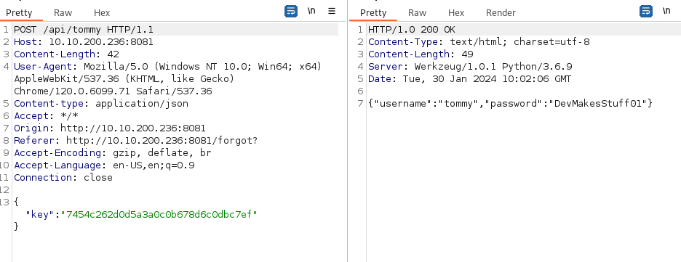
Task: Click the User-Agent header line
Action: tap(167, 67)
